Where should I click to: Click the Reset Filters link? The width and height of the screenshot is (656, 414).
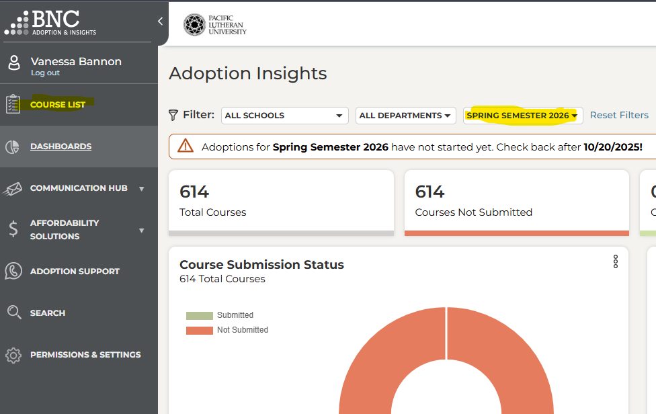click(619, 116)
